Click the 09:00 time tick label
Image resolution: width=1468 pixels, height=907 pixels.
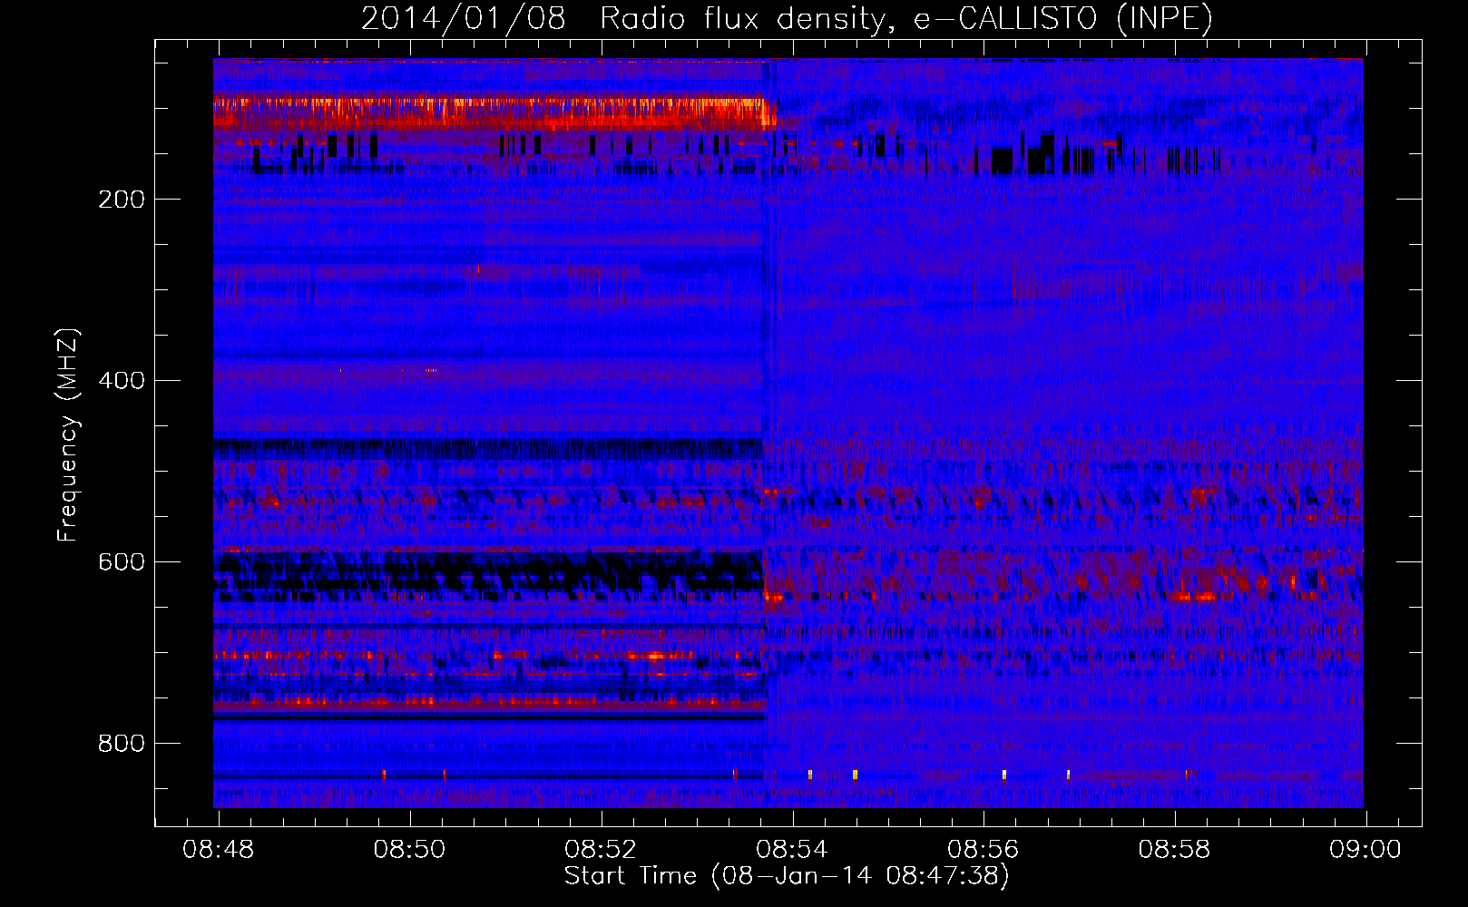[1365, 850]
